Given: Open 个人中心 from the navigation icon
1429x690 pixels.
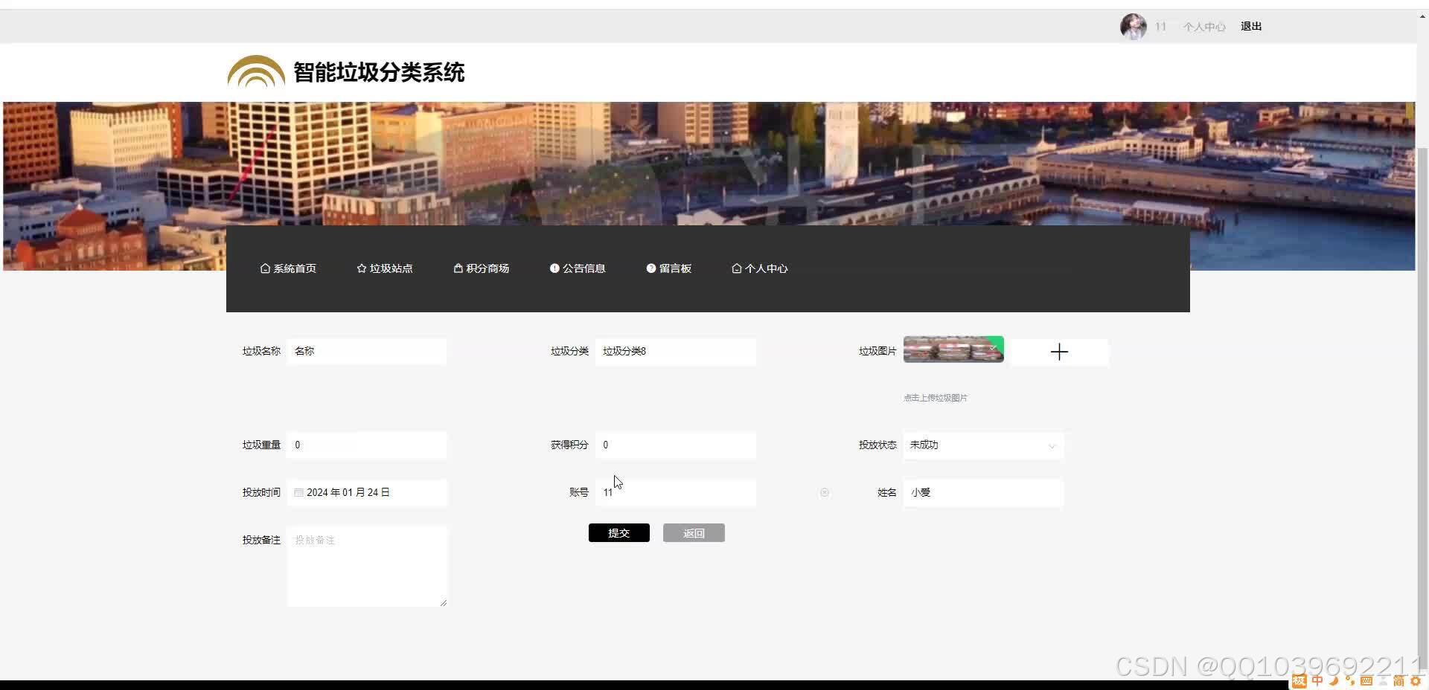Looking at the screenshot, I should 736,268.
